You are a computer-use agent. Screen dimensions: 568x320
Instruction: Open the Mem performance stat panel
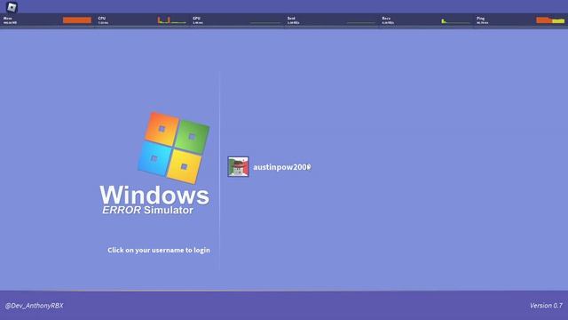[47, 20]
